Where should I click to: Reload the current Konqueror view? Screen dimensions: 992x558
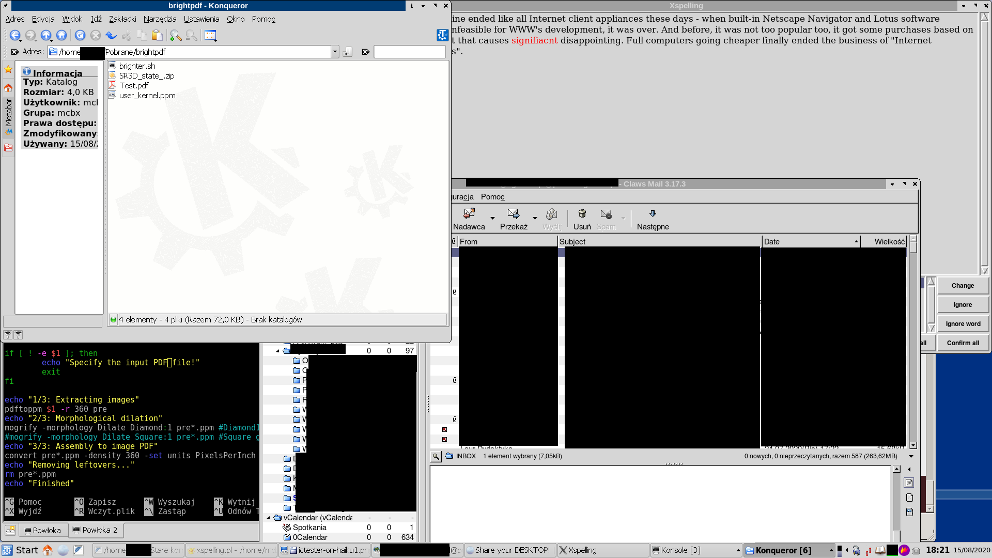(x=80, y=35)
